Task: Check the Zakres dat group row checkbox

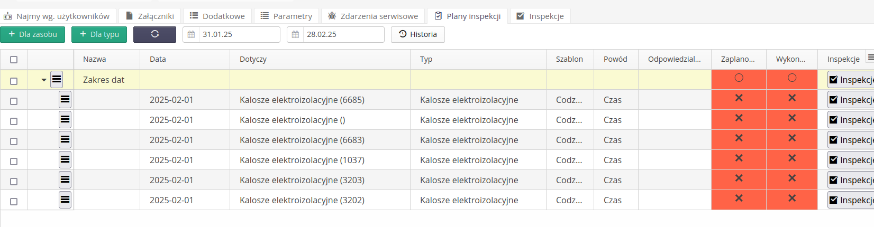Action: (14, 81)
